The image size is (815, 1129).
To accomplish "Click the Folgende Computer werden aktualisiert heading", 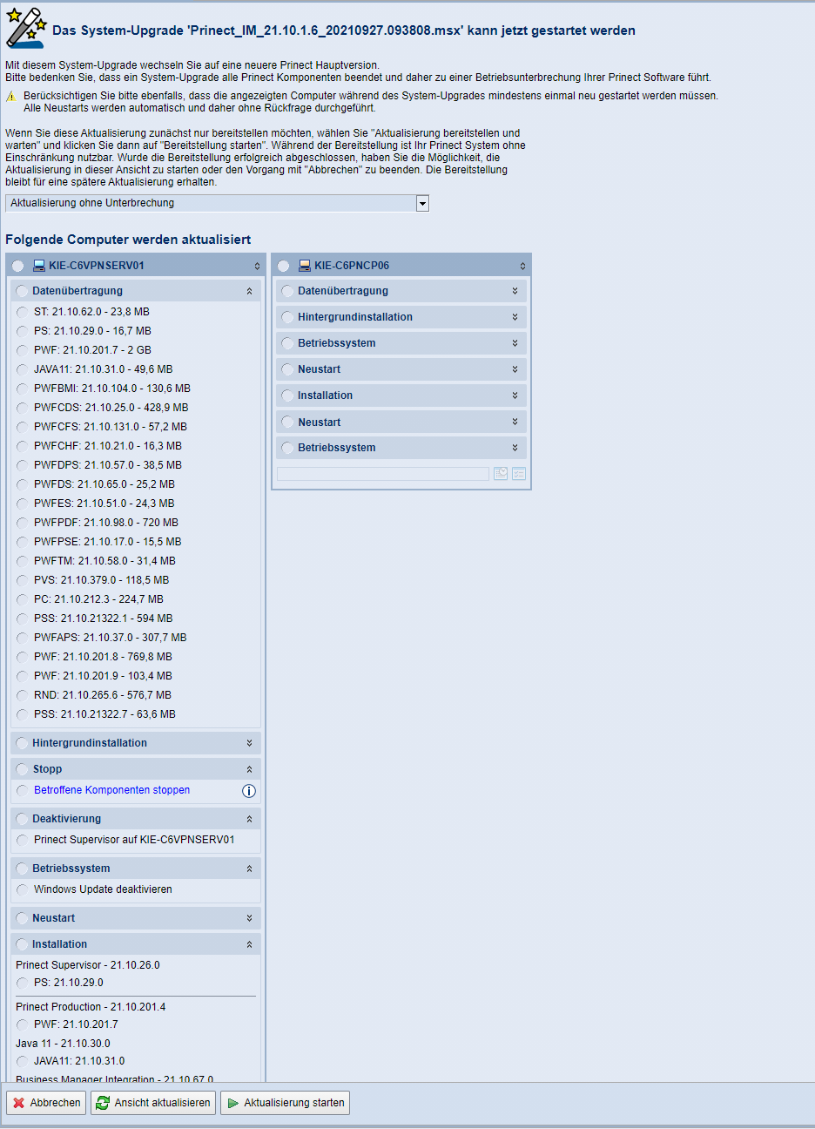I will (128, 240).
